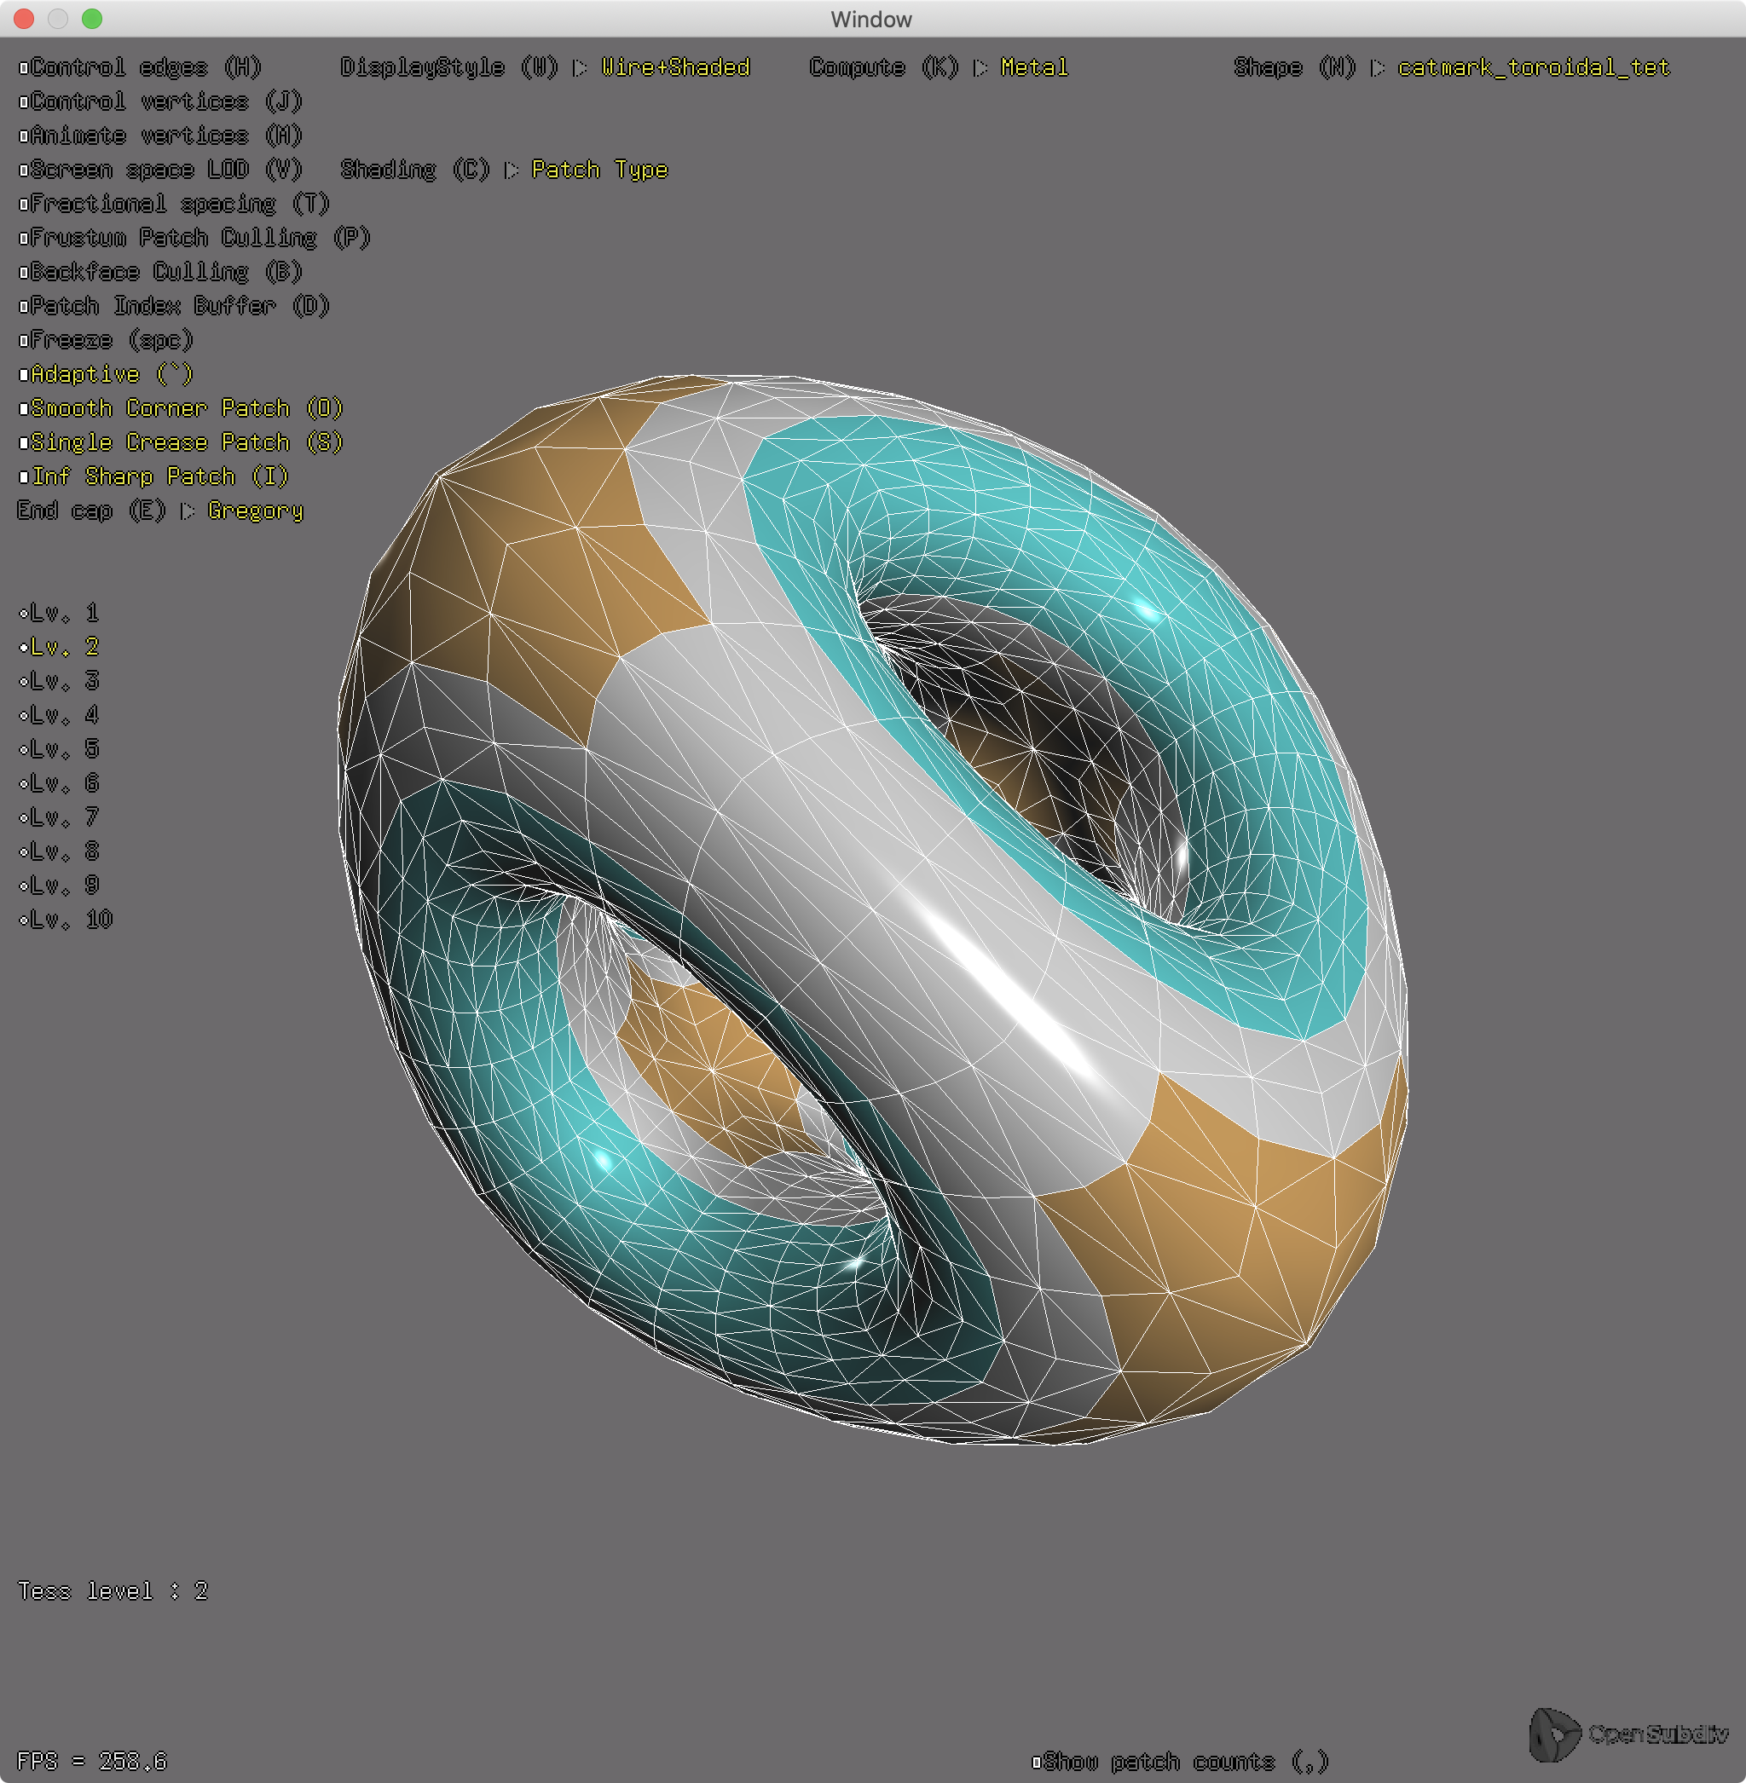Image resolution: width=1746 pixels, height=1783 pixels.
Task: Expand End cap Gregory dropdown
Action: click(254, 511)
